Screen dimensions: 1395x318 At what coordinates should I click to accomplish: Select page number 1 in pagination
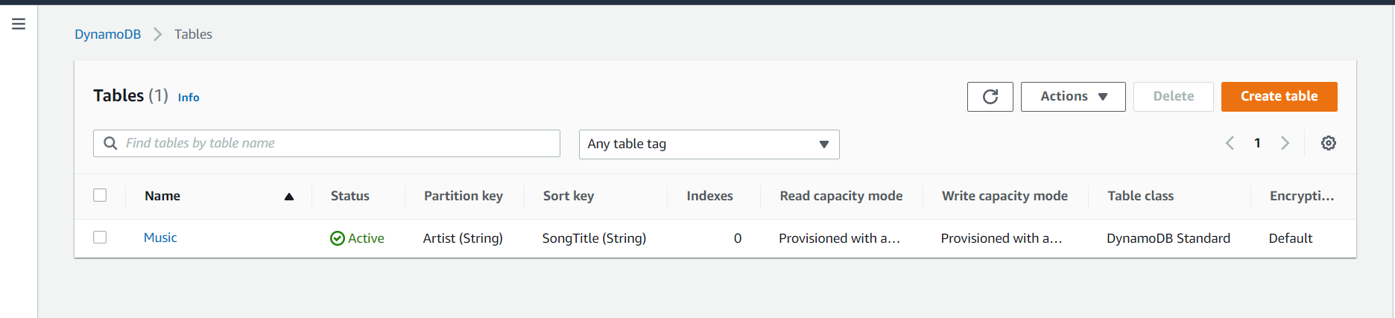[x=1257, y=143]
